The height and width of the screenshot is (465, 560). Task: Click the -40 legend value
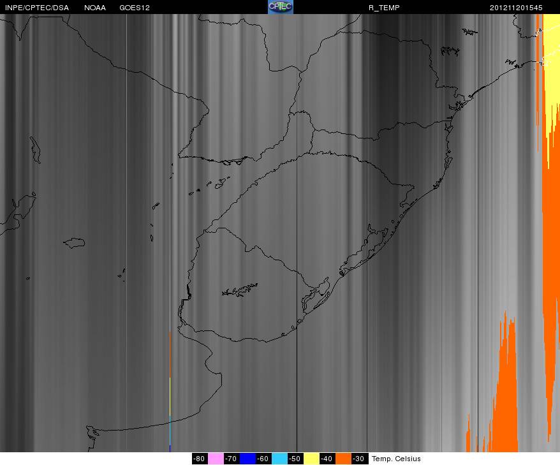point(327,459)
